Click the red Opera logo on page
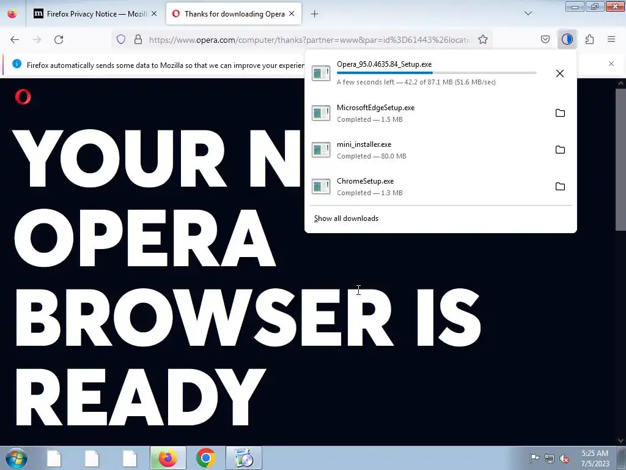Image resolution: width=626 pixels, height=470 pixels. coord(23,97)
